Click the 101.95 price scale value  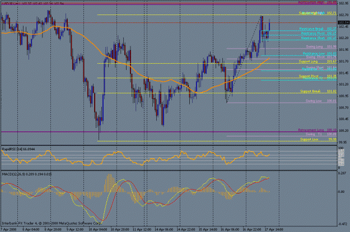pyautogui.click(x=344, y=50)
